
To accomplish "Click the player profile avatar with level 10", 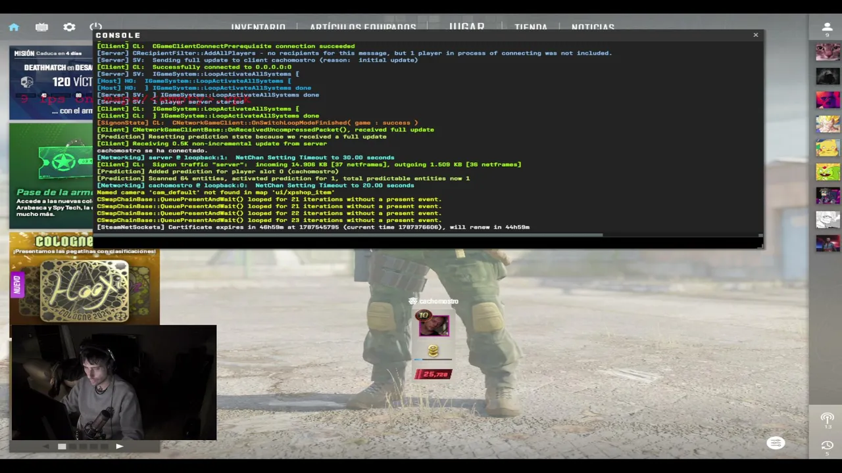I will [x=433, y=325].
